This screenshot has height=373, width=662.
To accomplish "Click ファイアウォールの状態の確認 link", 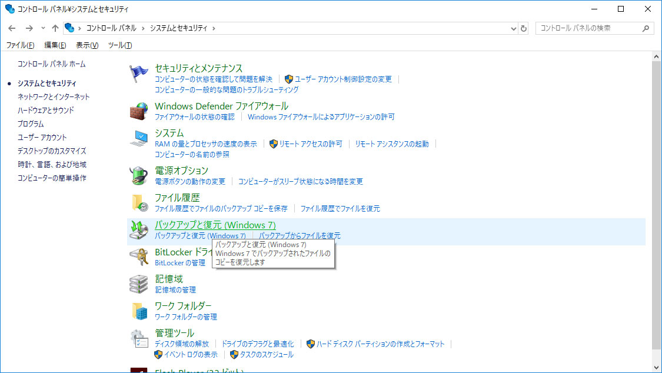I will pos(195,117).
